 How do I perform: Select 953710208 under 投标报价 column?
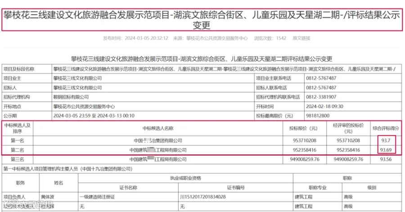tap(305, 140)
